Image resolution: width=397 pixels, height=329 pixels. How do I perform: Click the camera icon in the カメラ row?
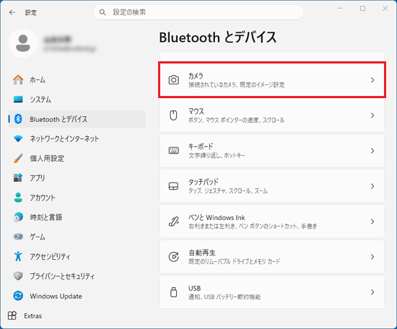point(174,80)
